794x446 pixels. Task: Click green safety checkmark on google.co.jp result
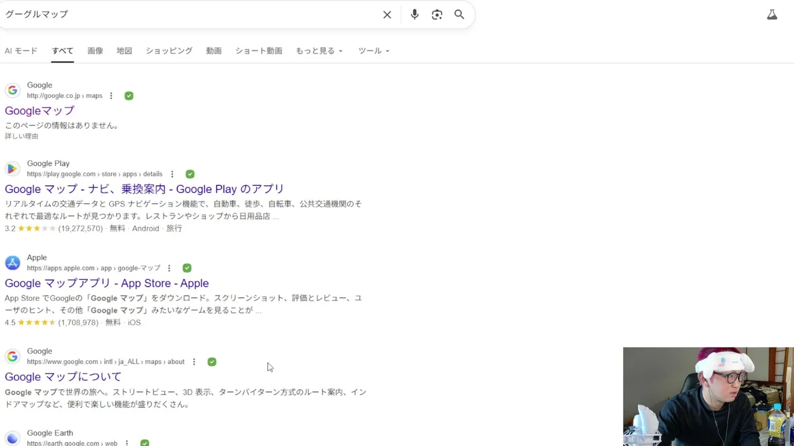(128, 96)
